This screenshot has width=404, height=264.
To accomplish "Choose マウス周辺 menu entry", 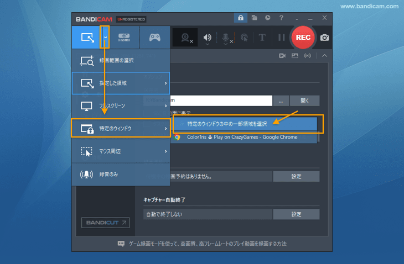I will click(121, 151).
